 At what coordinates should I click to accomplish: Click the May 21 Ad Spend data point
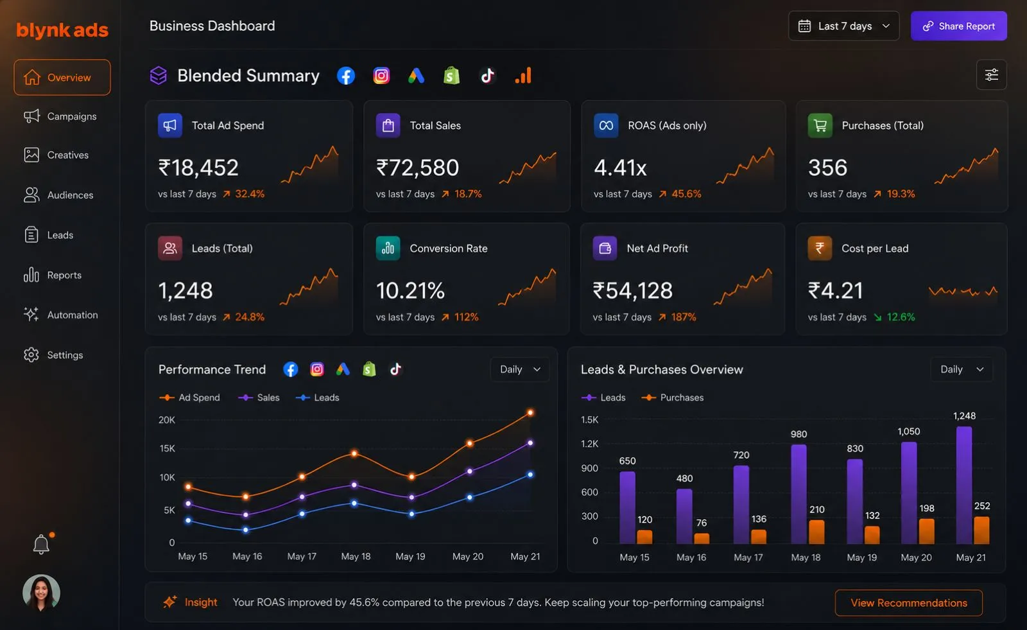coord(530,413)
